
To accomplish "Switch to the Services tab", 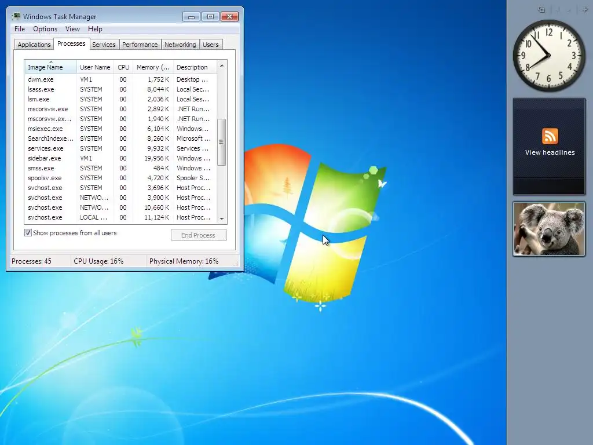I will (104, 45).
